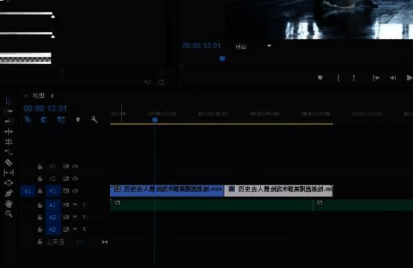Viewport: 413px width, 268px height.
Task: Play the sequence in program monitor
Action: pos(410,78)
